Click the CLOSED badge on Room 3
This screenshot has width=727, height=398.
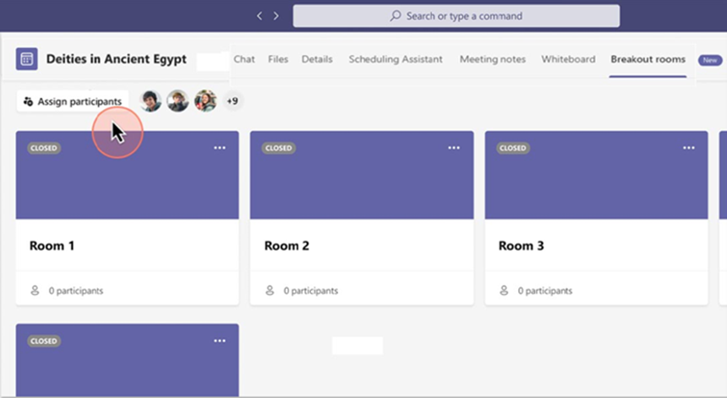pos(513,148)
